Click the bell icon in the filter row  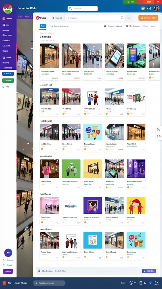[105, 26]
